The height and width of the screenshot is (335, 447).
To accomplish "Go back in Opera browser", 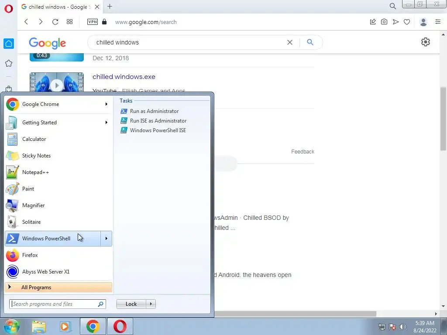I will coord(26,22).
